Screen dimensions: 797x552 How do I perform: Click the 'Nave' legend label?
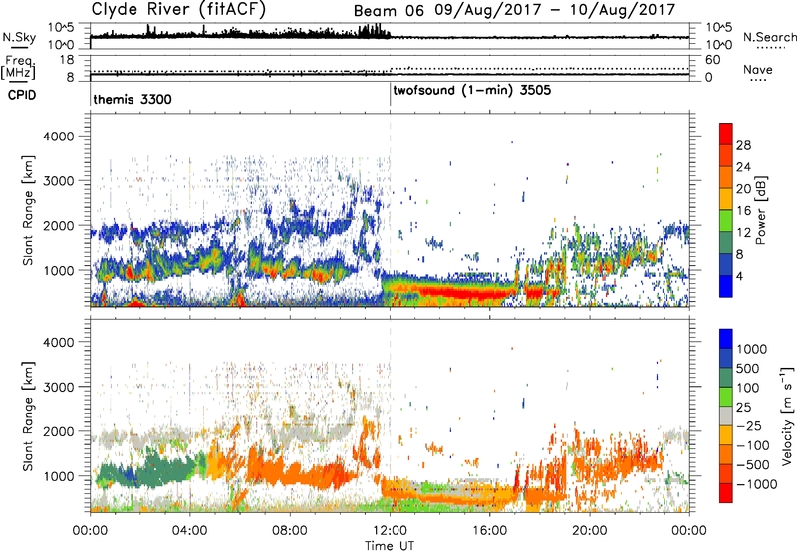(758, 69)
